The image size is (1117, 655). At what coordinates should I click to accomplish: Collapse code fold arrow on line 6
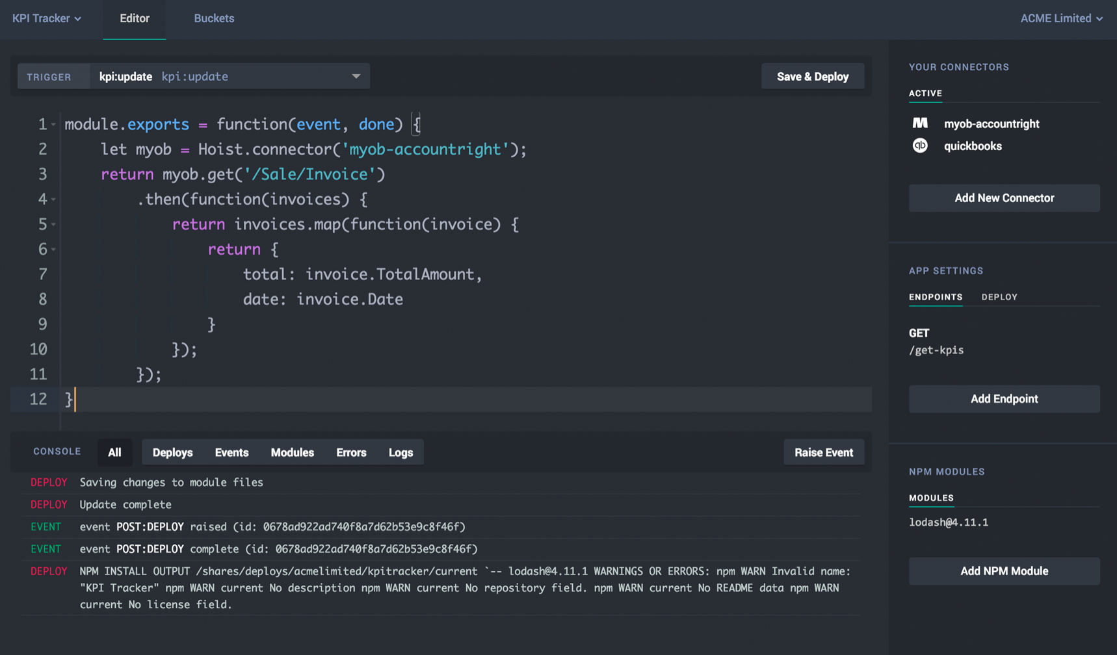tap(53, 249)
